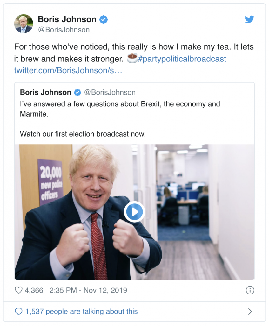Open the tweet info icon

click(250, 290)
